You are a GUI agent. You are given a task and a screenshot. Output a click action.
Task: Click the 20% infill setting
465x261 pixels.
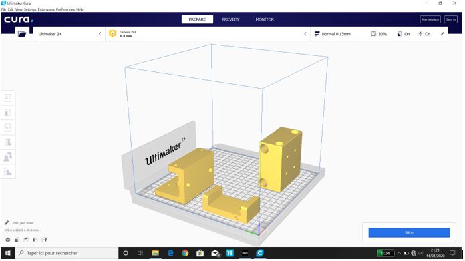click(x=379, y=34)
